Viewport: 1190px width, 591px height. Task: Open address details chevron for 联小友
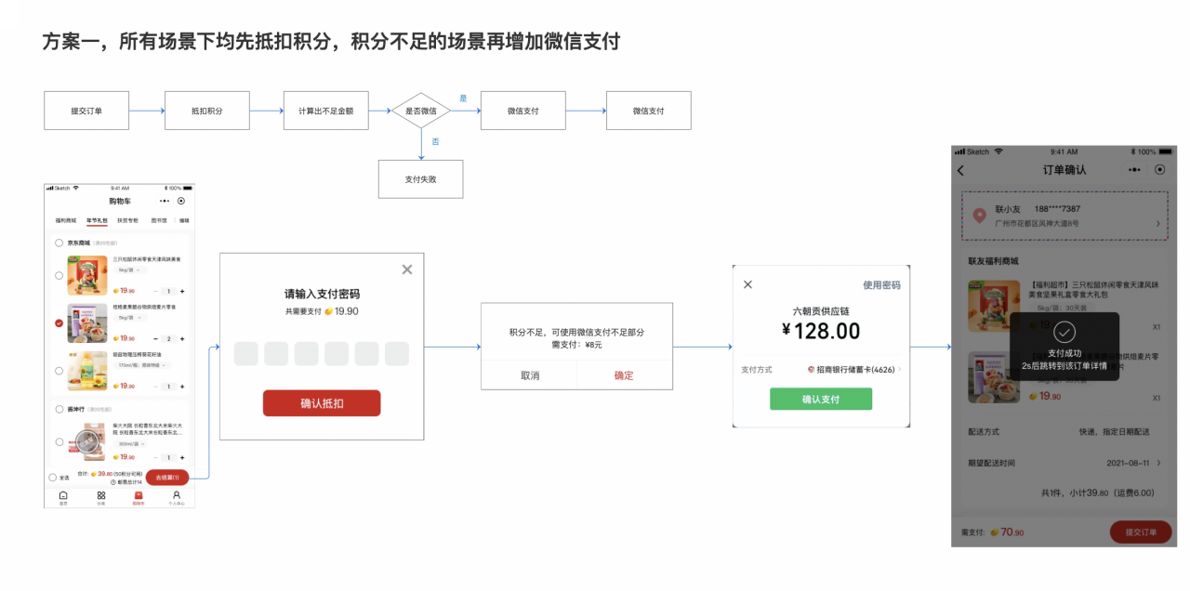tap(1157, 223)
